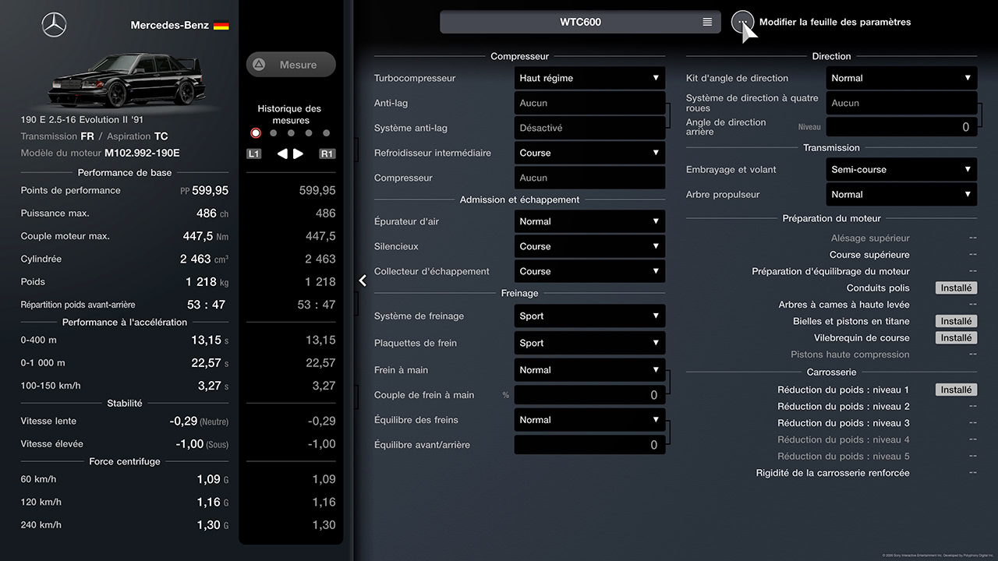Image resolution: width=998 pixels, height=561 pixels.
Task: Click the Système anti-lag field showing Désactivé
Action: (x=589, y=128)
